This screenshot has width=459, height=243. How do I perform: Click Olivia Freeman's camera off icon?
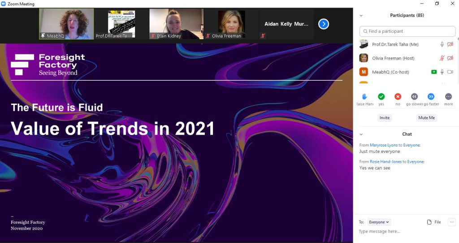pyautogui.click(x=450, y=58)
